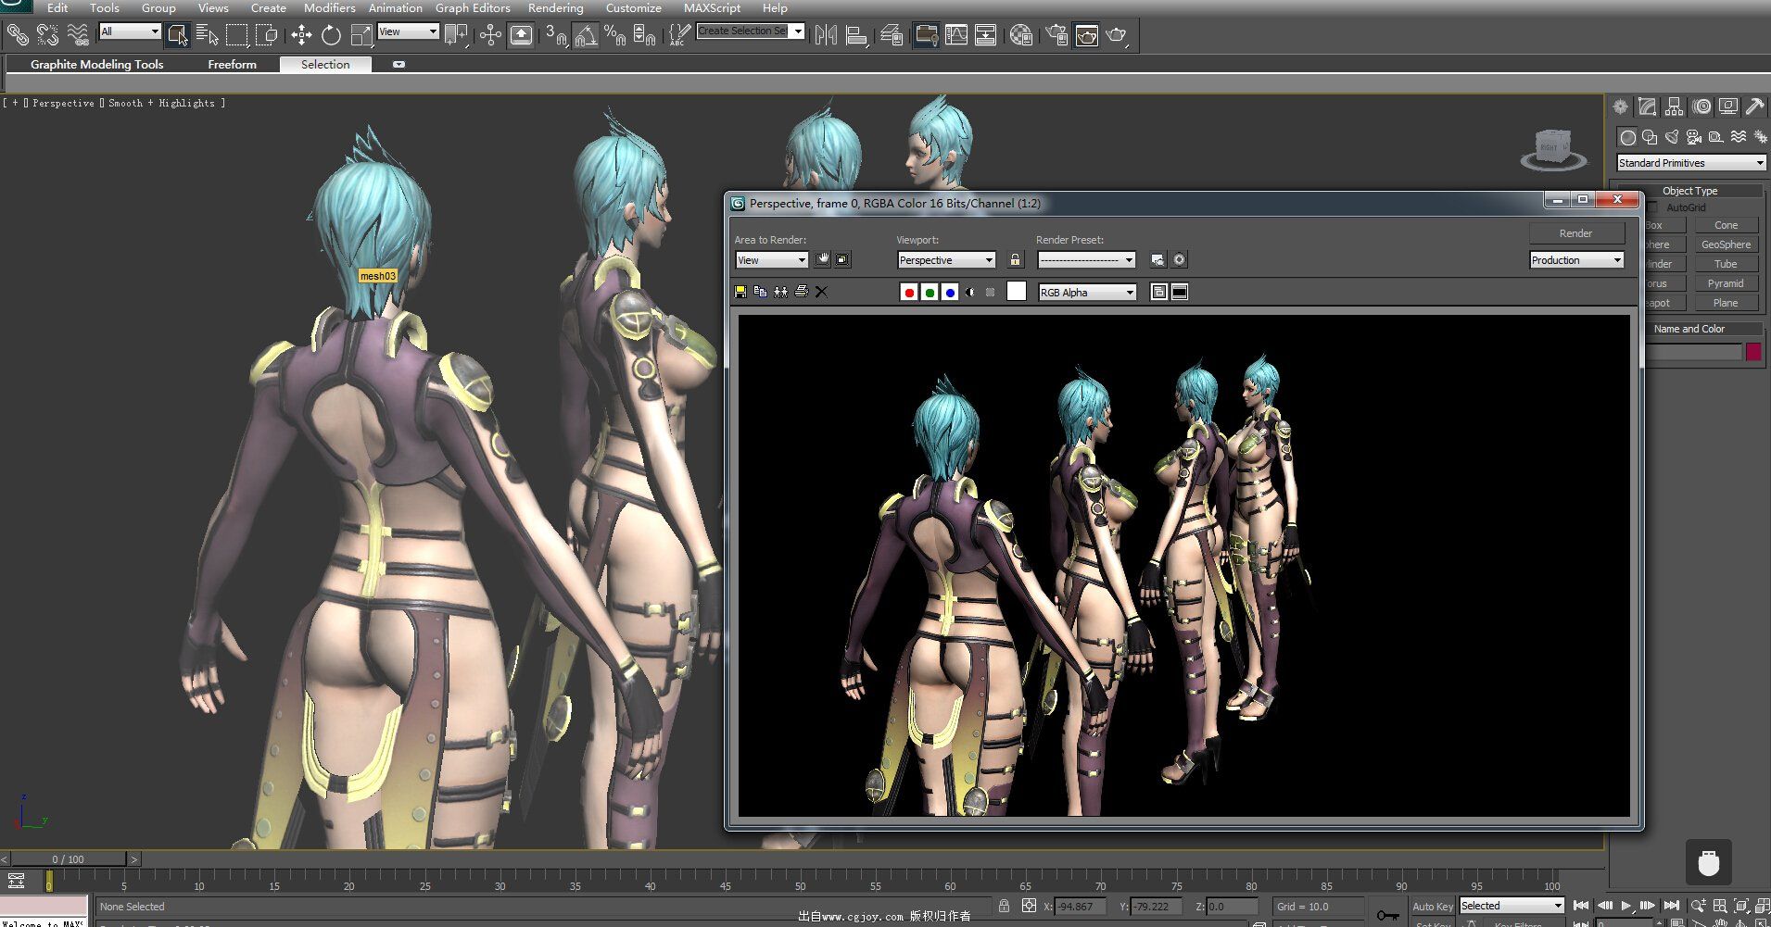Image resolution: width=1771 pixels, height=927 pixels.
Task: Click Use Pivot Point Center tool
Action: 456,35
